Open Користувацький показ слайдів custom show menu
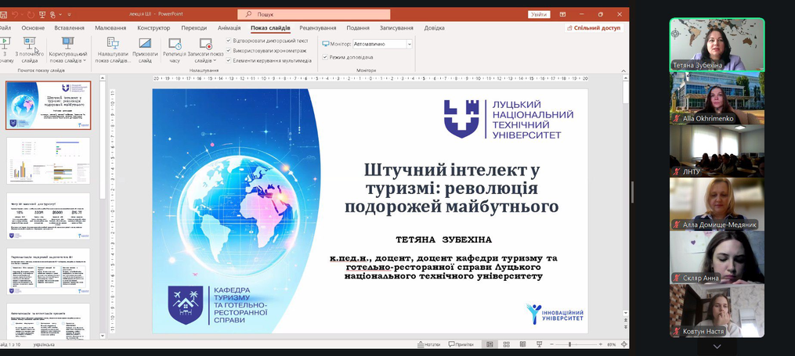The image size is (795, 356). point(68,49)
